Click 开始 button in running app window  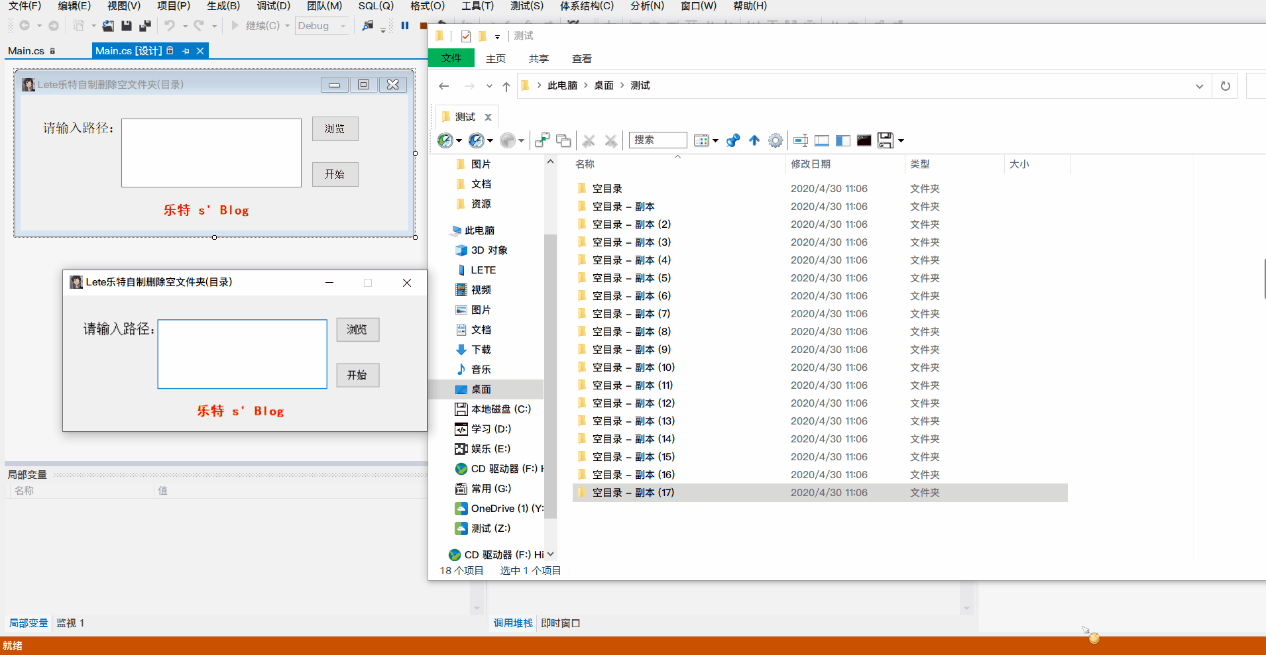click(357, 375)
